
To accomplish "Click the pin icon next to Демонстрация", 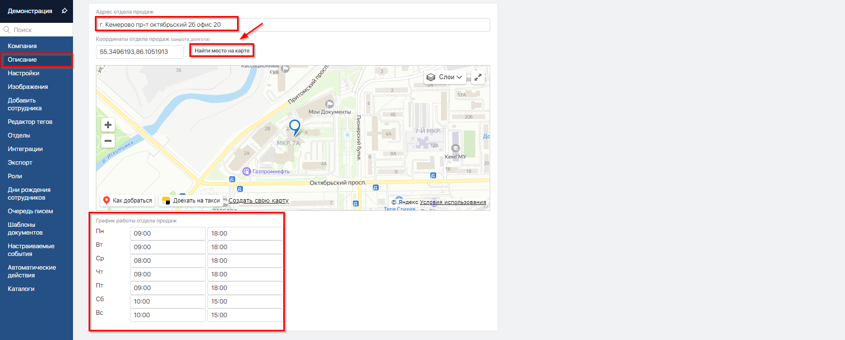I will [x=64, y=11].
